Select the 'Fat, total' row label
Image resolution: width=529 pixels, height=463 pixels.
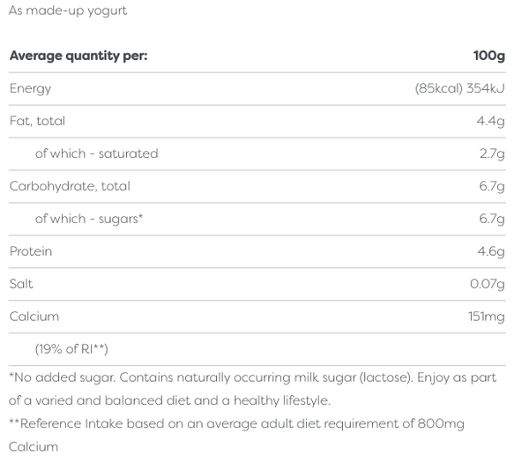(37, 121)
